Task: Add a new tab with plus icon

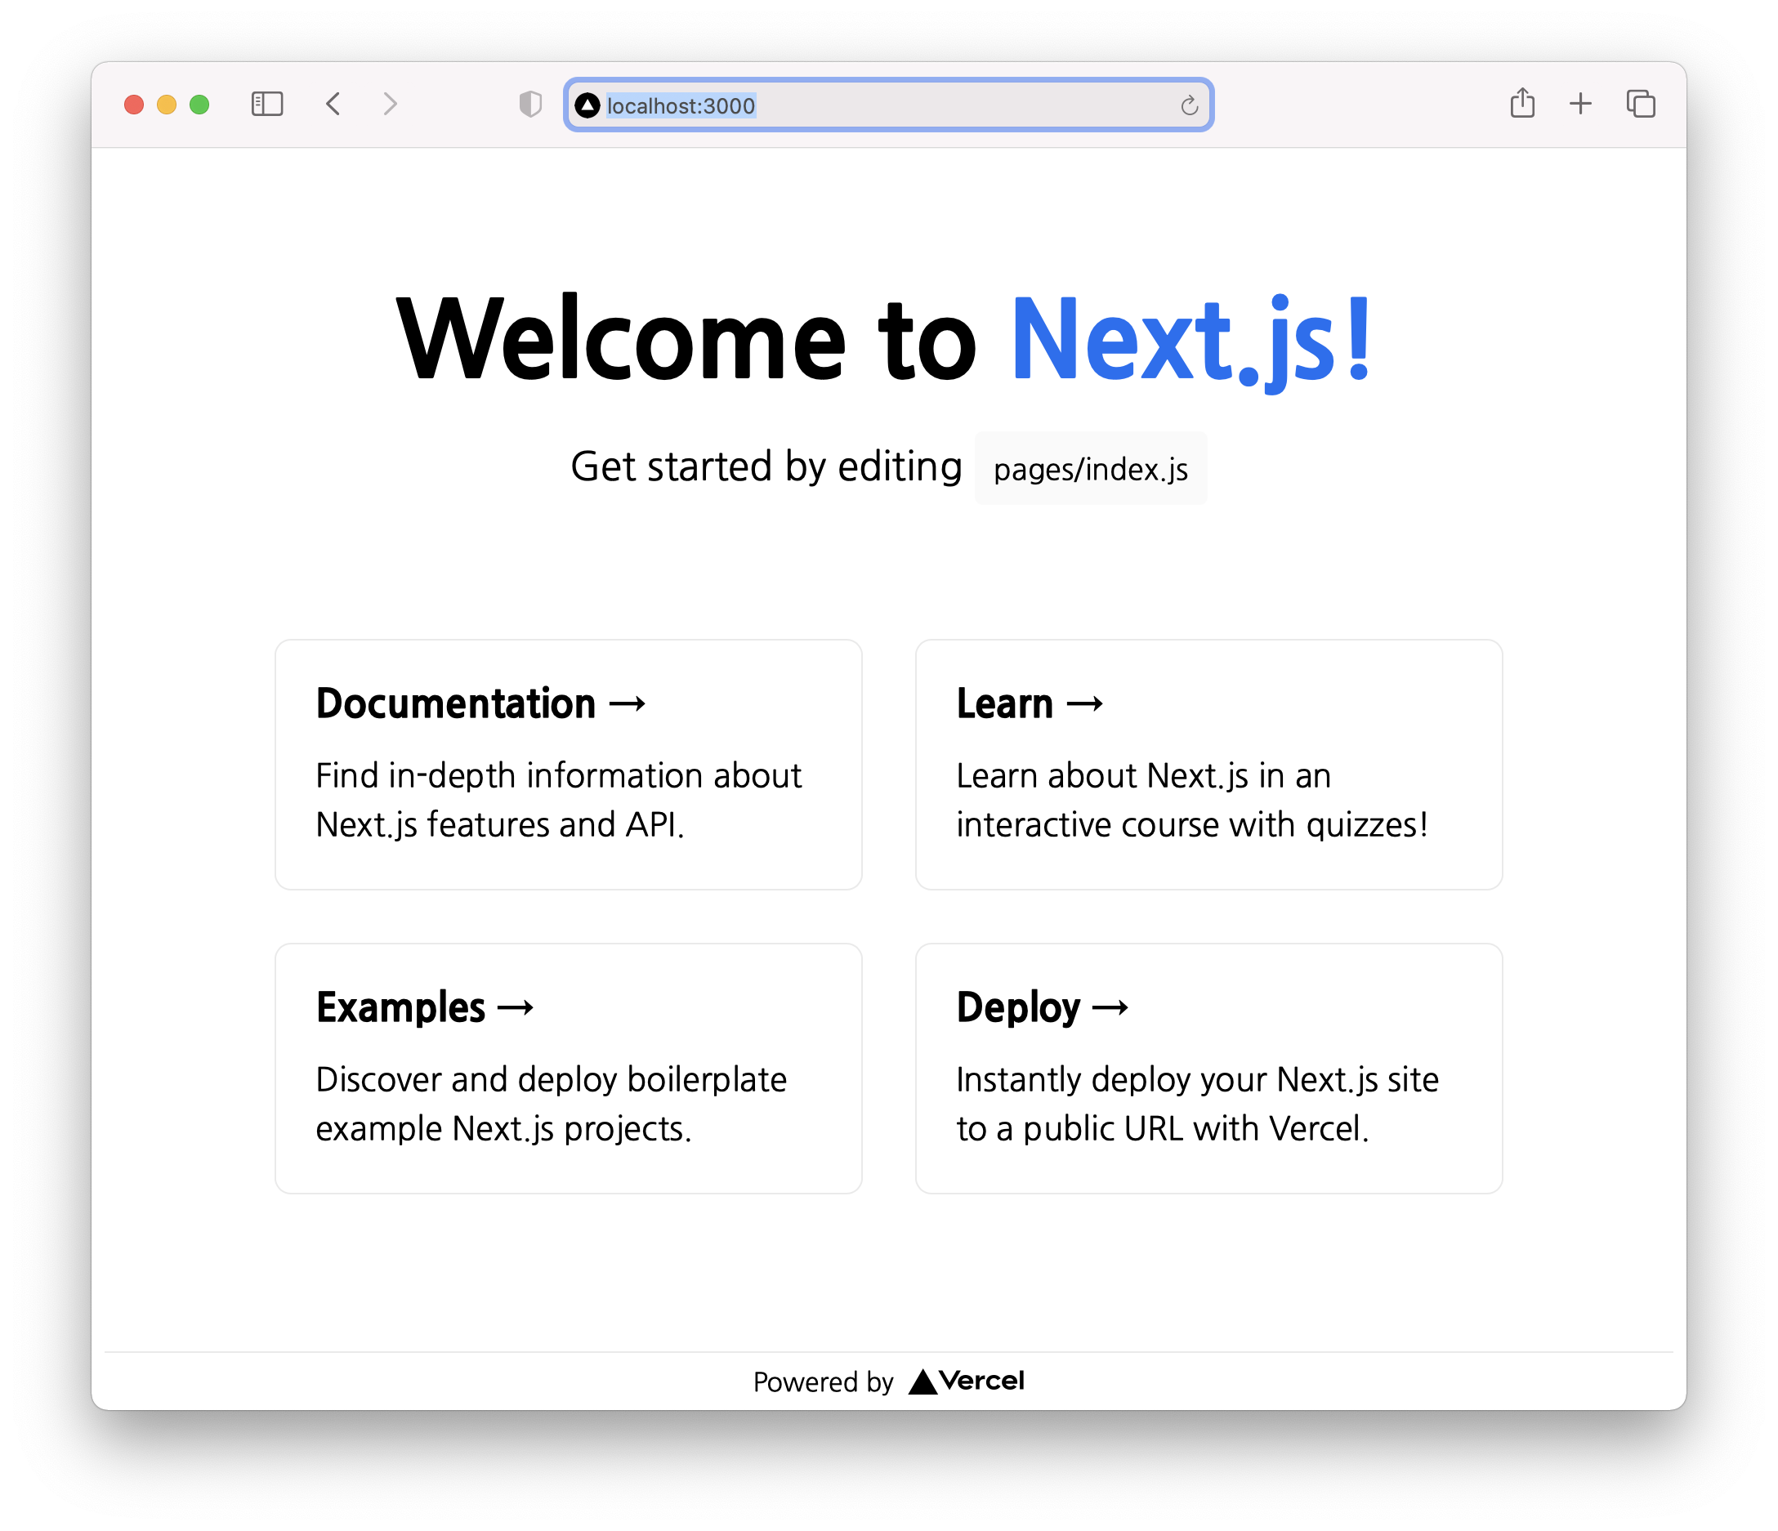Action: (x=1579, y=104)
